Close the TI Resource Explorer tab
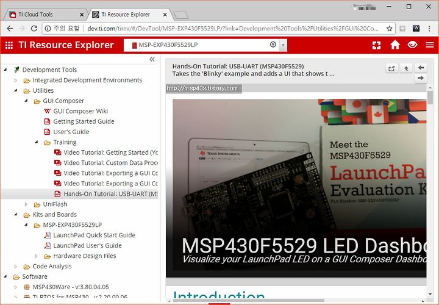 pos(165,15)
